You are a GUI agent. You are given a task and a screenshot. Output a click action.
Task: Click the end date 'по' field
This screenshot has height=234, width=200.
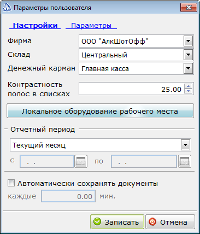[144, 161]
